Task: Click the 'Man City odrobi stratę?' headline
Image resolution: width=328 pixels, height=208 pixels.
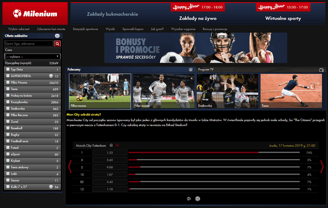Action: click(x=84, y=114)
